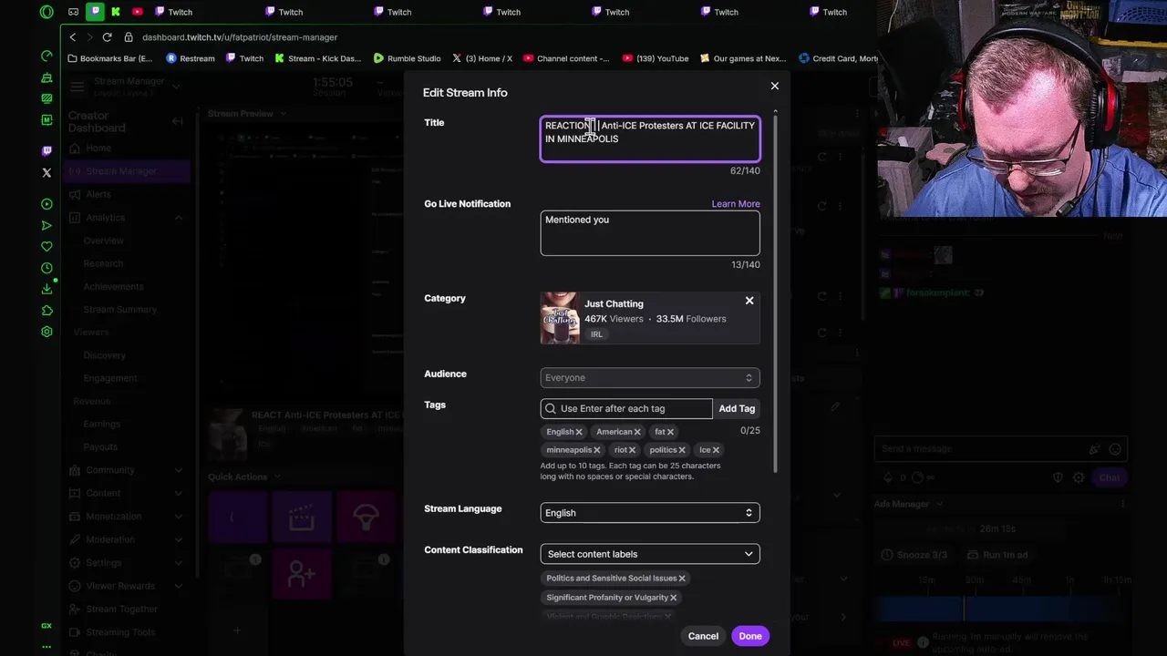Remove Politics and Sensitive Social Issues label

[681, 579]
